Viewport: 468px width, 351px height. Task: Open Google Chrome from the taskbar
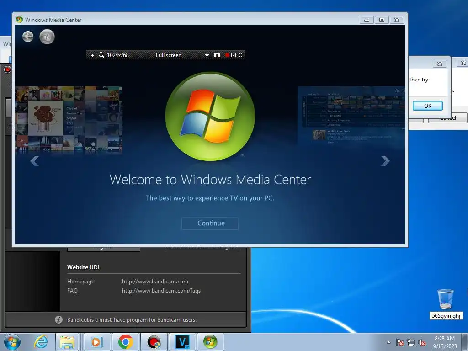point(125,342)
